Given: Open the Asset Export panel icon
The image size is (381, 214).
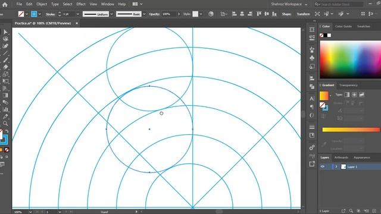Looking at the screenshot, I should (312, 164).
